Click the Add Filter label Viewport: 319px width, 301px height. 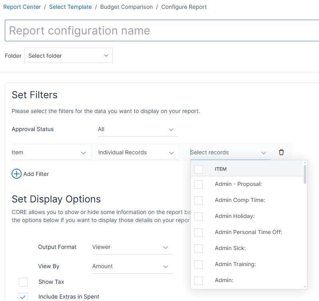tap(36, 174)
